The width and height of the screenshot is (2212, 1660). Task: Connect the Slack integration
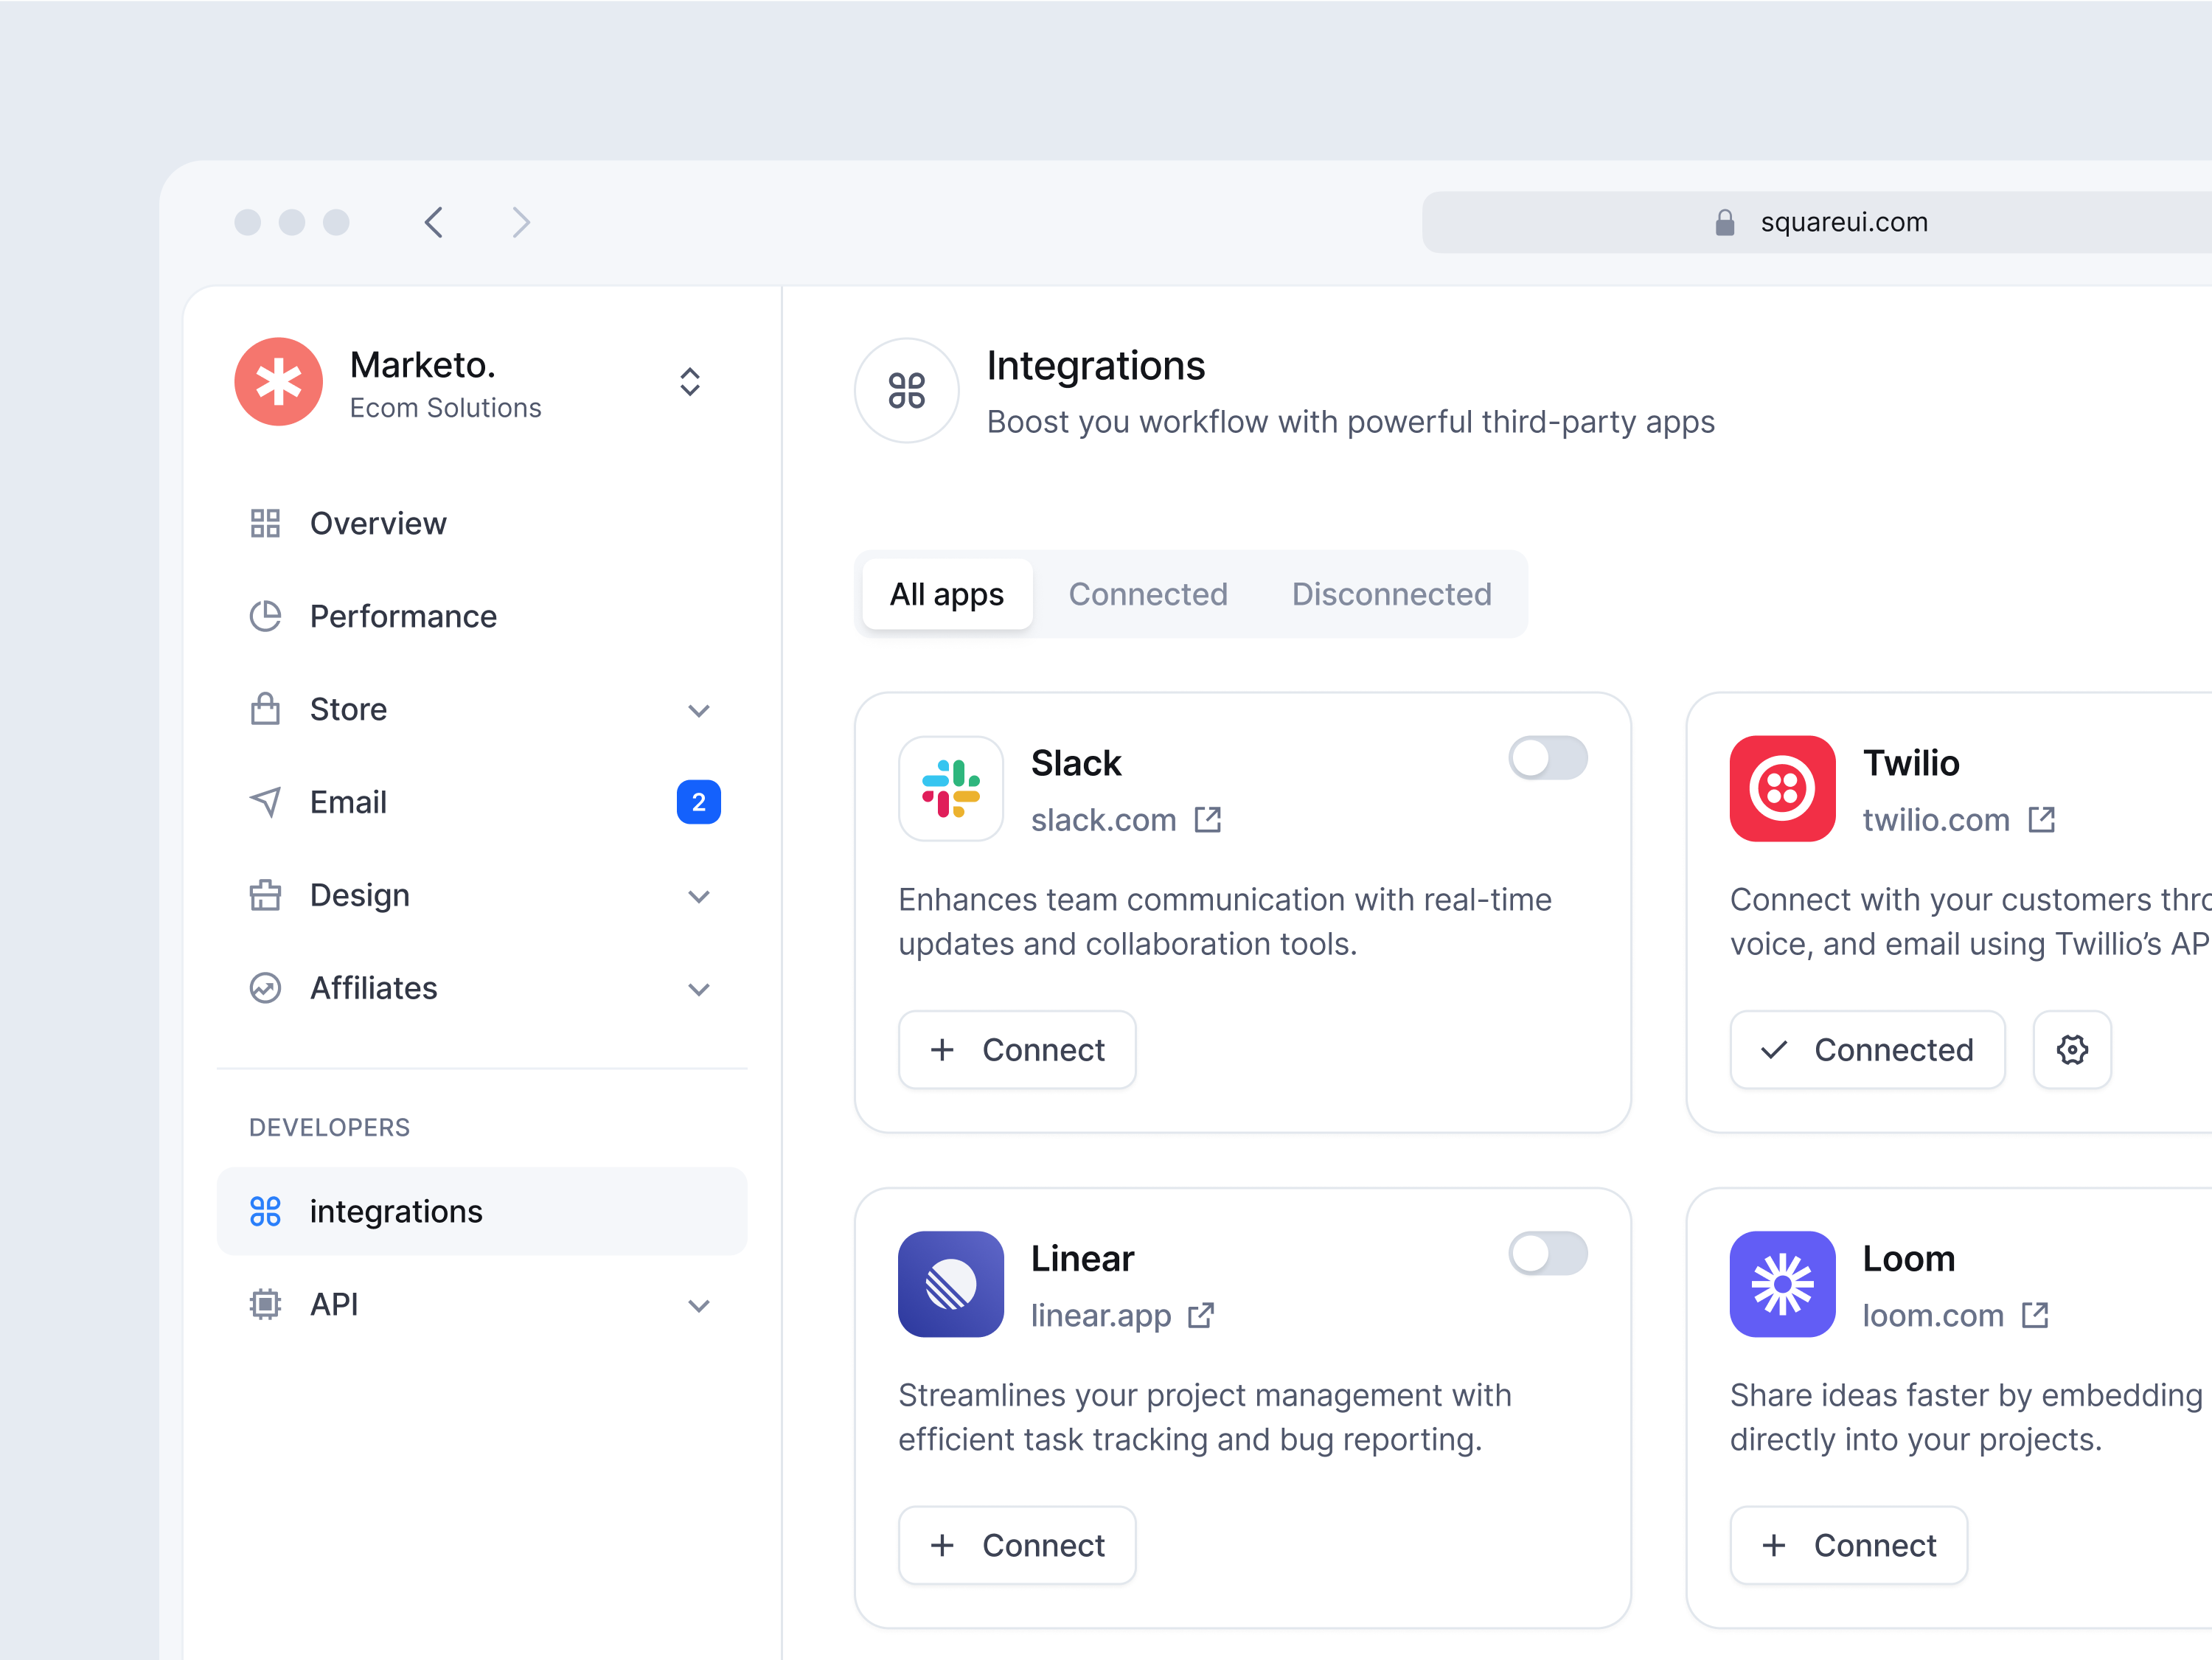click(1017, 1050)
